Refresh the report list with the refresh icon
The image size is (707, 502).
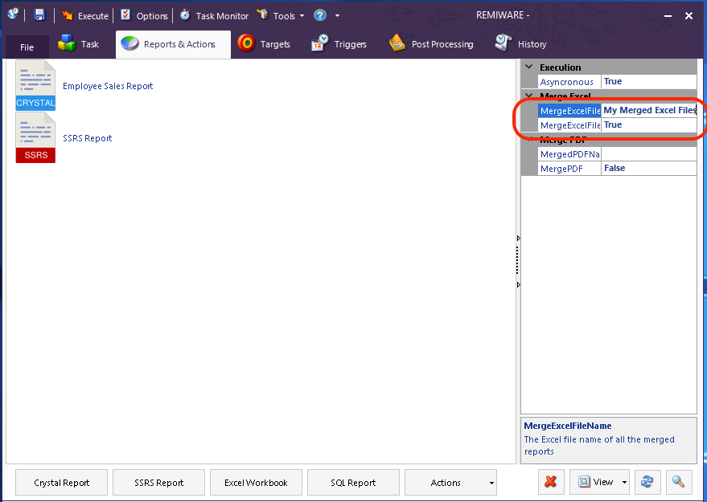tap(647, 481)
